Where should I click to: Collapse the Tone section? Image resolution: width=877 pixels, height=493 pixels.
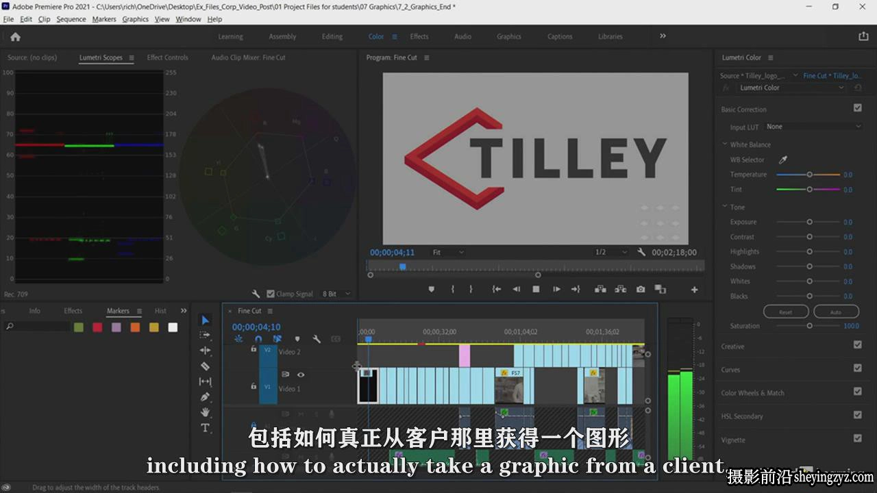click(x=725, y=207)
